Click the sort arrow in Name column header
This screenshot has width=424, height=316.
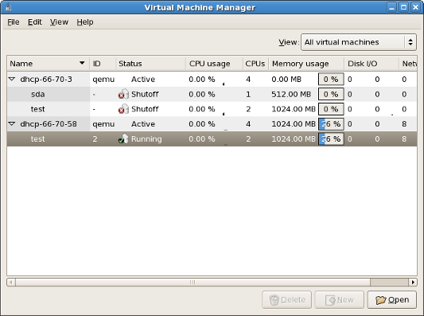pyautogui.click(x=82, y=63)
